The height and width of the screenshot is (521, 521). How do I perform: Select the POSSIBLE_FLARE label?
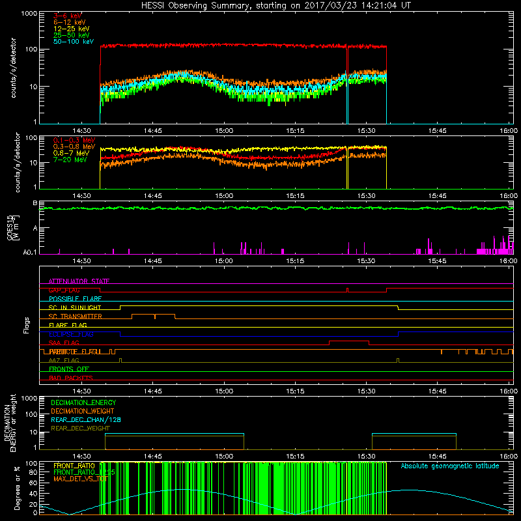tap(75, 299)
